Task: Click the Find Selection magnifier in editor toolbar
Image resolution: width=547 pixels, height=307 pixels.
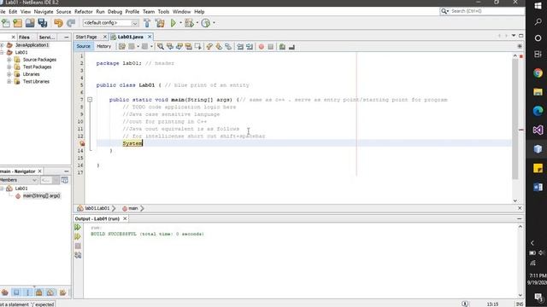Action: pyautogui.click(x=161, y=46)
